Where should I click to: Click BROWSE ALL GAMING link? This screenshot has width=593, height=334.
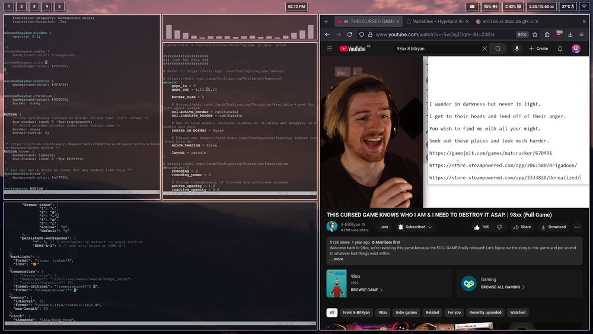(503, 287)
